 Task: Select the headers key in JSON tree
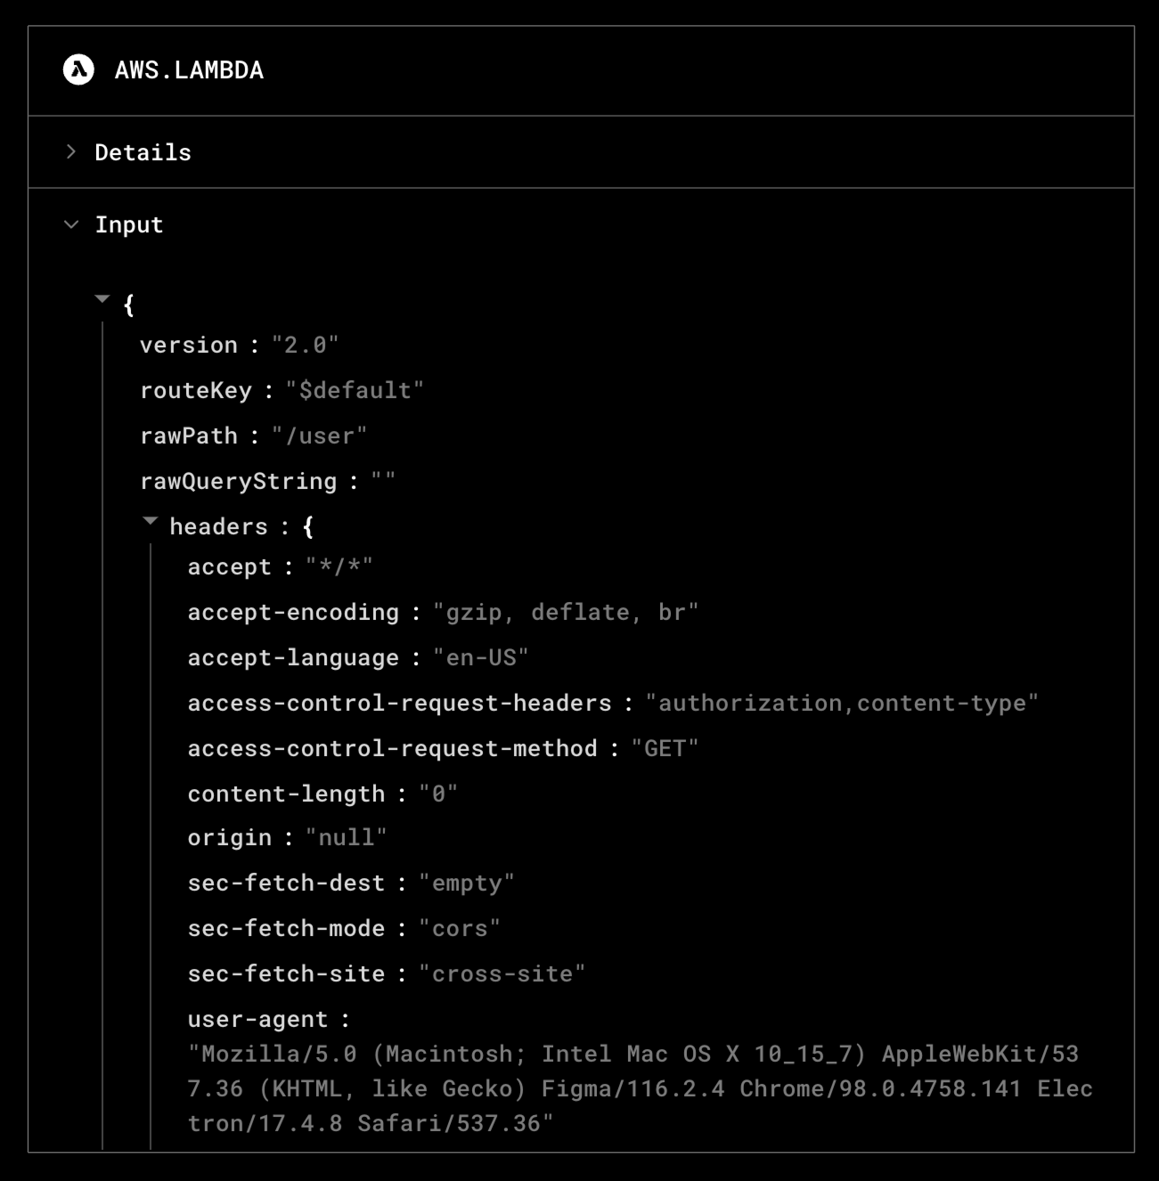click(x=219, y=527)
